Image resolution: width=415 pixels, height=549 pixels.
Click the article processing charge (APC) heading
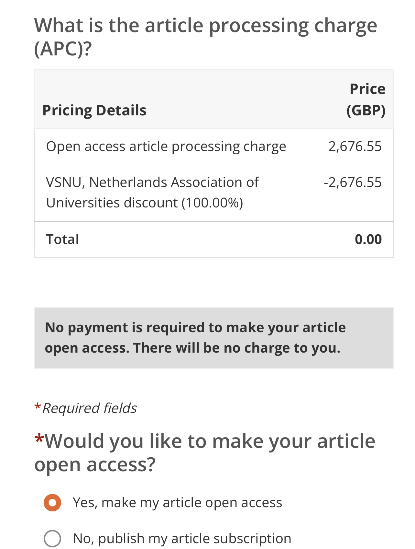click(205, 37)
